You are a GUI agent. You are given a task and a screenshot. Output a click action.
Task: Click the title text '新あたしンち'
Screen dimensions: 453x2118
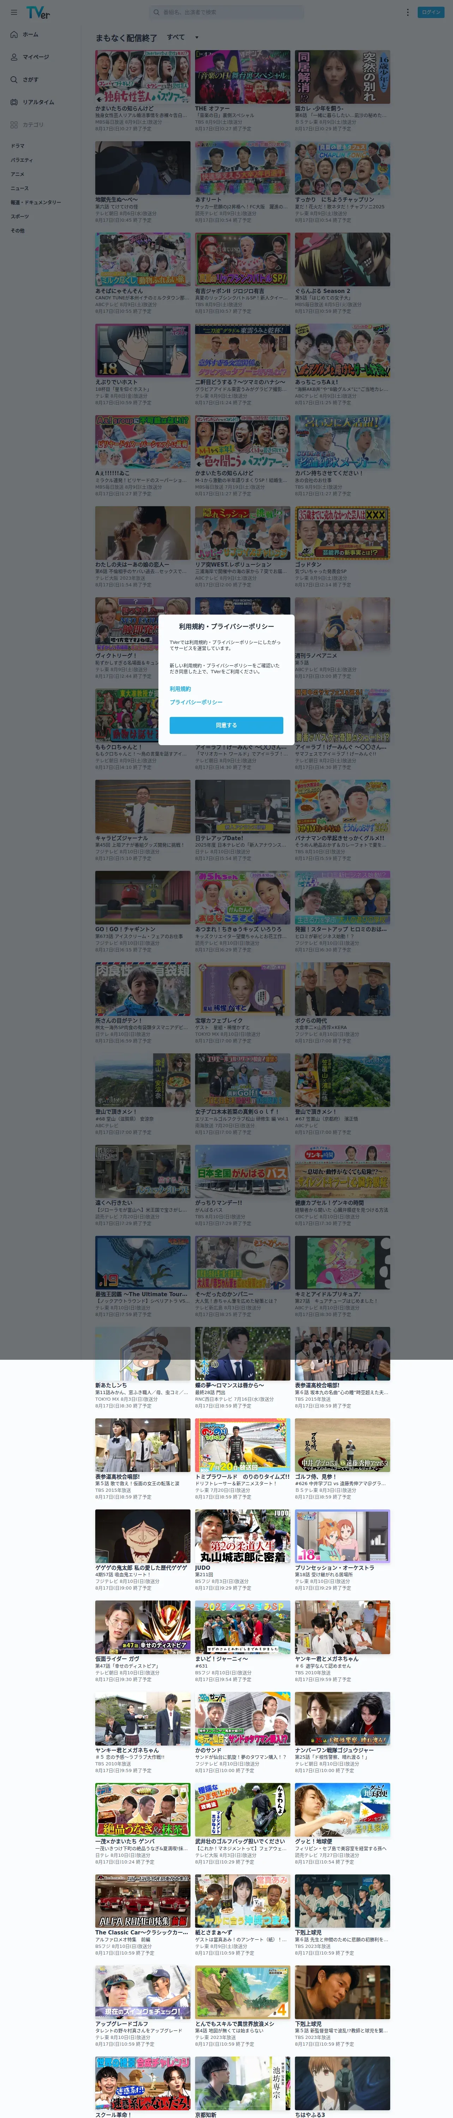coord(111,1386)
